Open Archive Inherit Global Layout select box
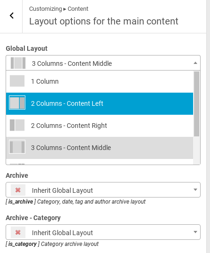This screenshot has height=253, width=210. coord(103,190)
